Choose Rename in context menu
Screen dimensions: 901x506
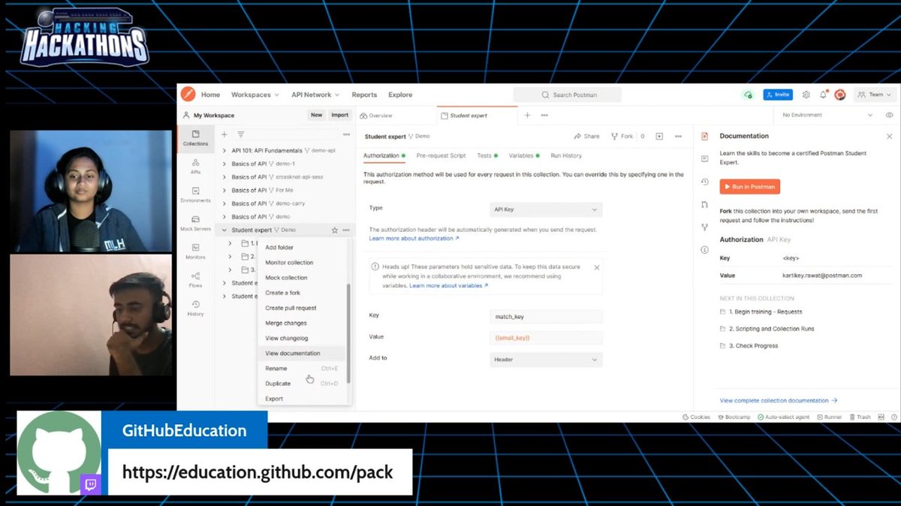302,369
